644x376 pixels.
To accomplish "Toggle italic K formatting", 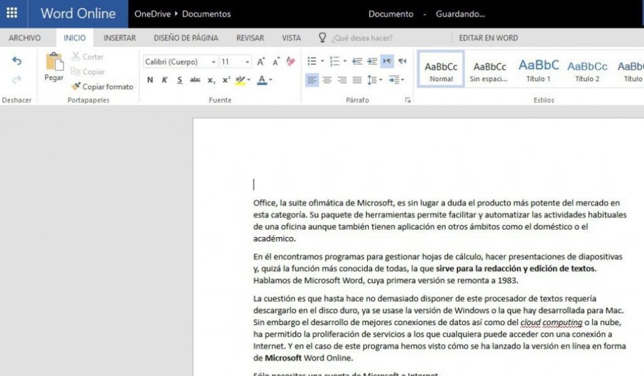I will (x=165, y=80).
